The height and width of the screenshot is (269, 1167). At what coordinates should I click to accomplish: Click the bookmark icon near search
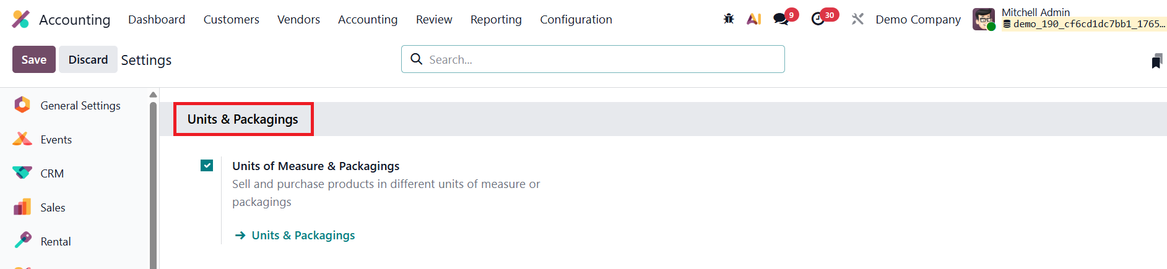[1156, 61]
